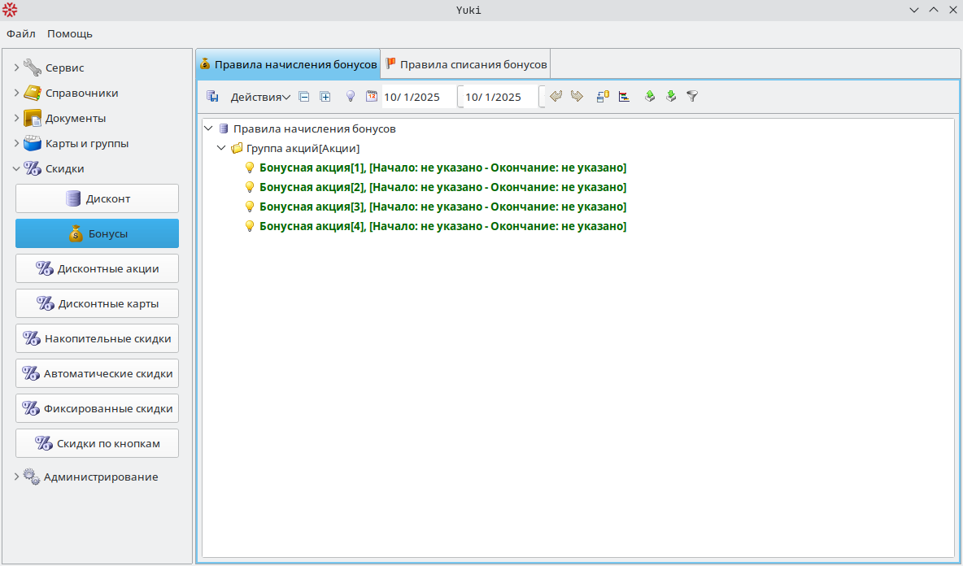Click the light bulb toolbar icon
Screen dimensions: 963x566
coord(351,97)
